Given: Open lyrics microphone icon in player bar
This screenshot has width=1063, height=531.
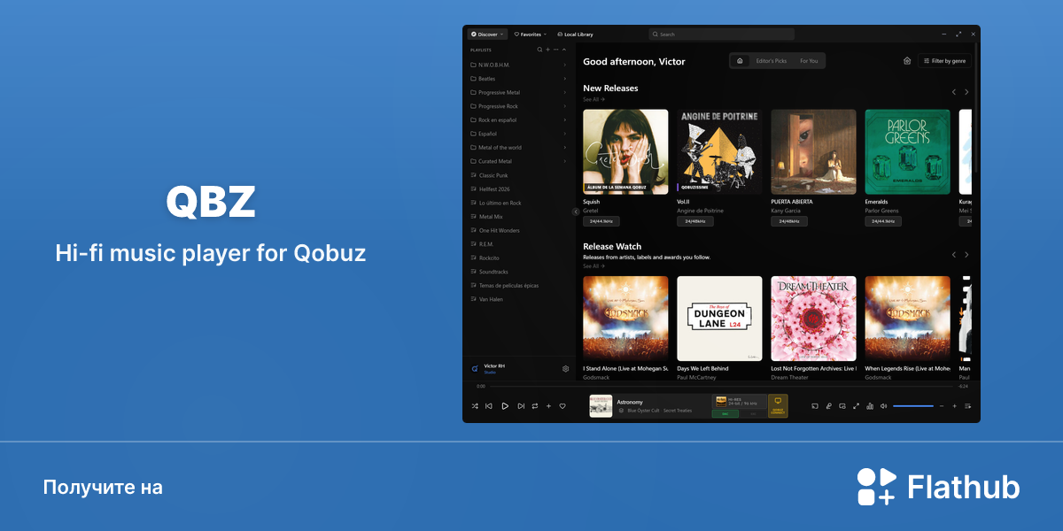Looking at the screenshot, I should [829, 406].
